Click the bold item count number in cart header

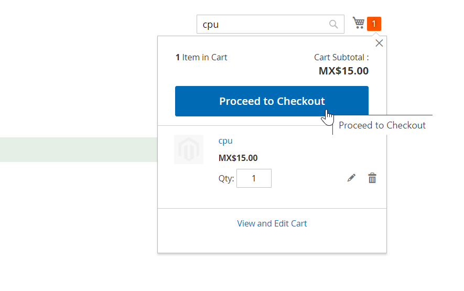178,57
